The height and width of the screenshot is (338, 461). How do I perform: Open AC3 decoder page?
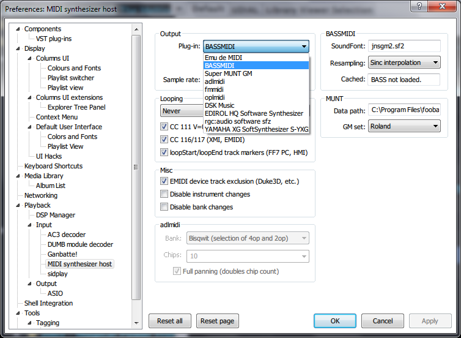pos(67,235)
